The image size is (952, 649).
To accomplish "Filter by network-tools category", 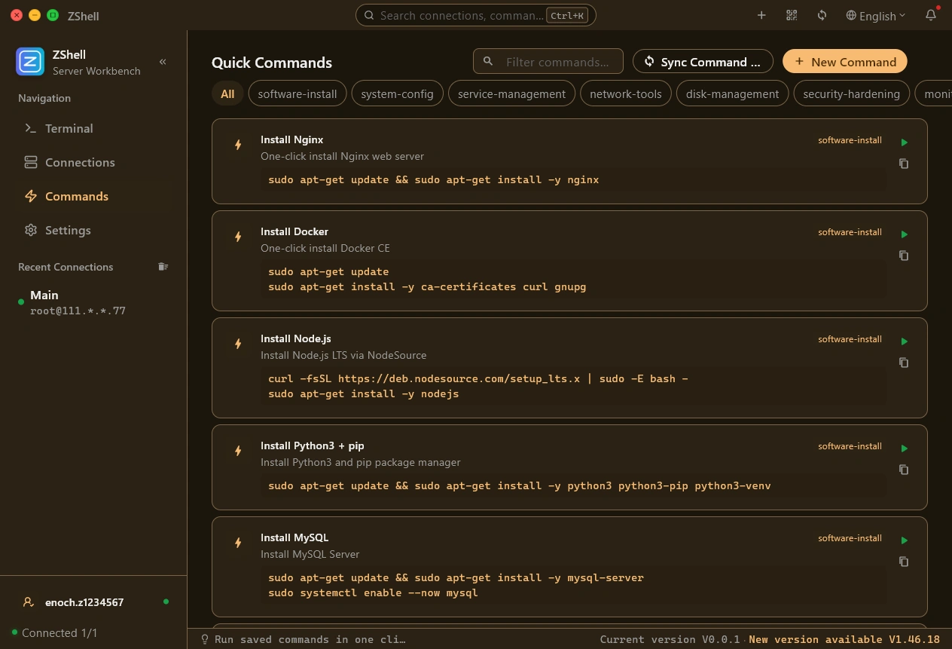I will click(x=625, y=94).
